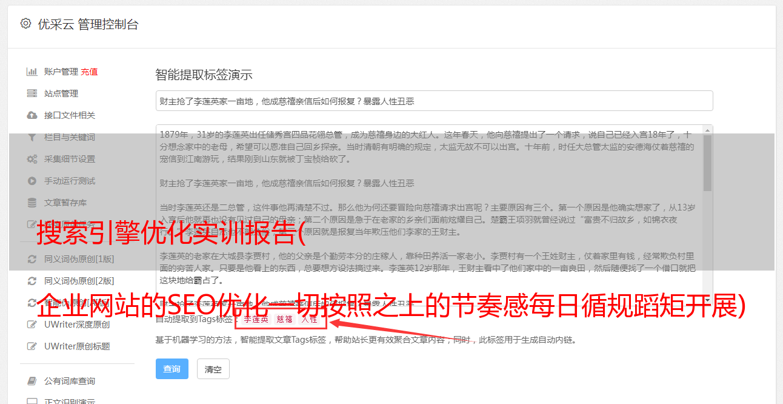
Task: Click the 清空 button
Action: [x=213, y=369]
